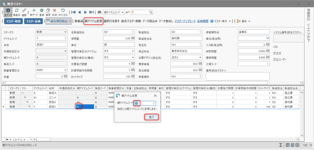Screen dimensions: 314x150
Task: Open lookup ellipsis for アイテムコード field
Action: click(65, 38)
